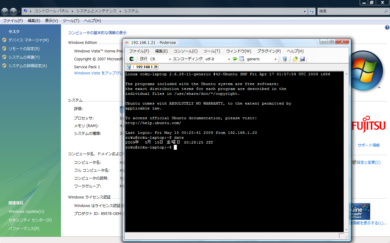Click システムとメンテナンス in the breadcrumb
The image size is (390, 243).
tap(96, 11)
